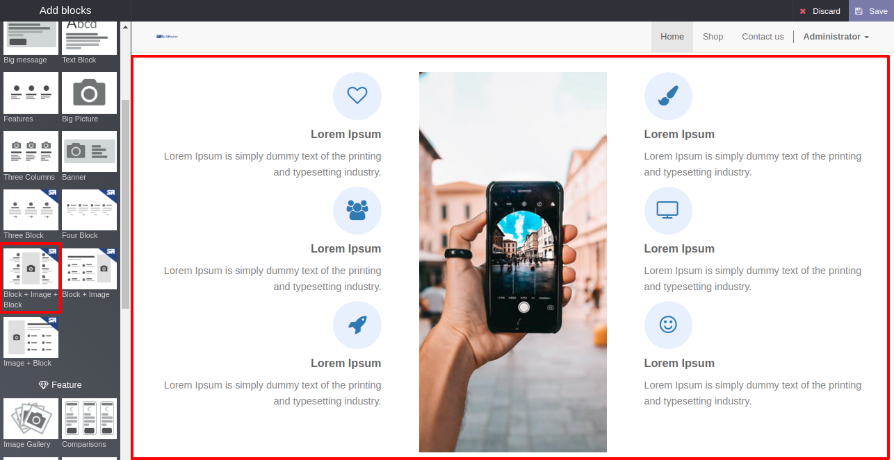This screenshot has height=460, width=894.
Task: Click Lorem Ipsum heading under heart icon
Action: (346, 135)
